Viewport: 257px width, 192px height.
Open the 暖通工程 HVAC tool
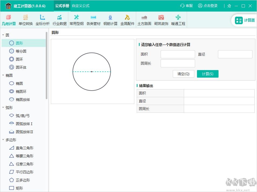[x=178, y=19]
